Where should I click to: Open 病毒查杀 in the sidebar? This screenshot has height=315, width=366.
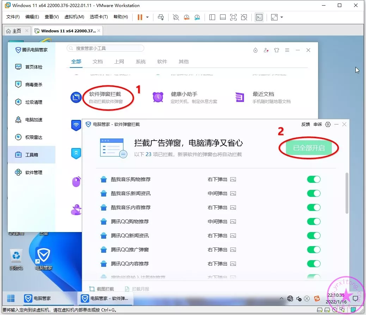pyautogui.click(x=33, y=84)
